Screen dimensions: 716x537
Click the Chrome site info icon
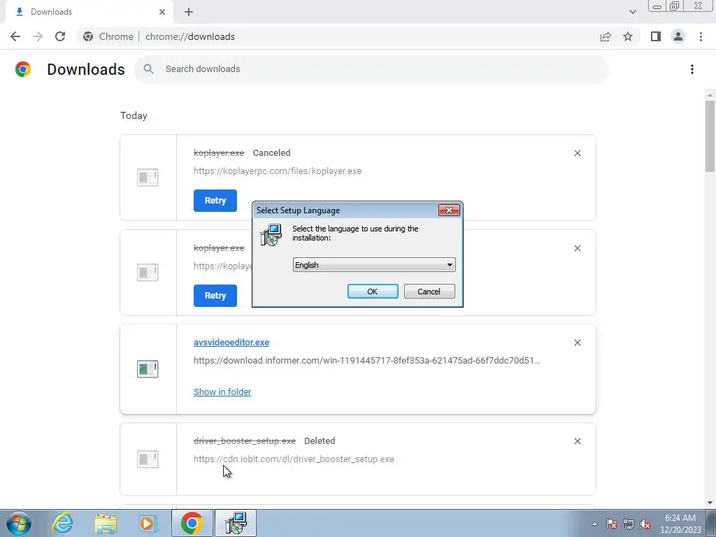tap(88, 36)
